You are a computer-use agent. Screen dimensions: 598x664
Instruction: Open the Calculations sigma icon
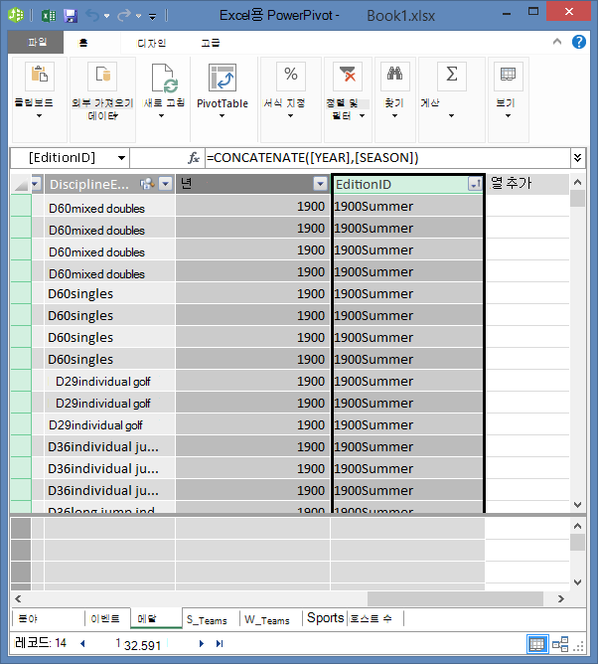point(452,77)
